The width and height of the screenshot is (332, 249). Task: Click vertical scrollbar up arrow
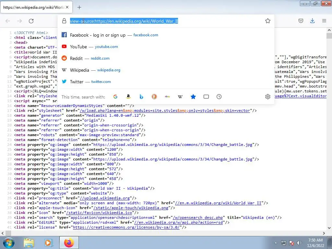tap(329, 30)
